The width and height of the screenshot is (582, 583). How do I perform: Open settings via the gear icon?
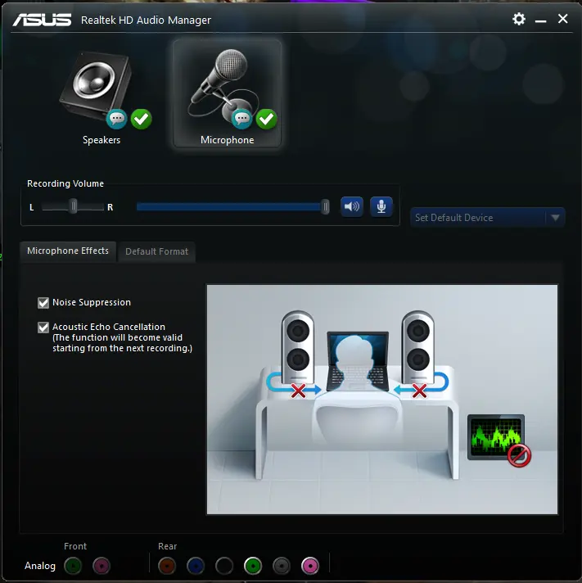[519, 19]
